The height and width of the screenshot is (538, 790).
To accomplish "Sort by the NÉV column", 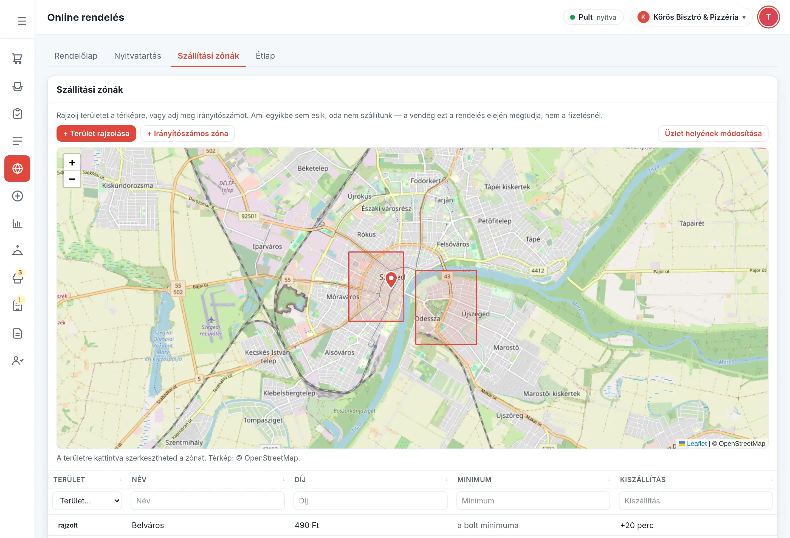I will 208,480.
